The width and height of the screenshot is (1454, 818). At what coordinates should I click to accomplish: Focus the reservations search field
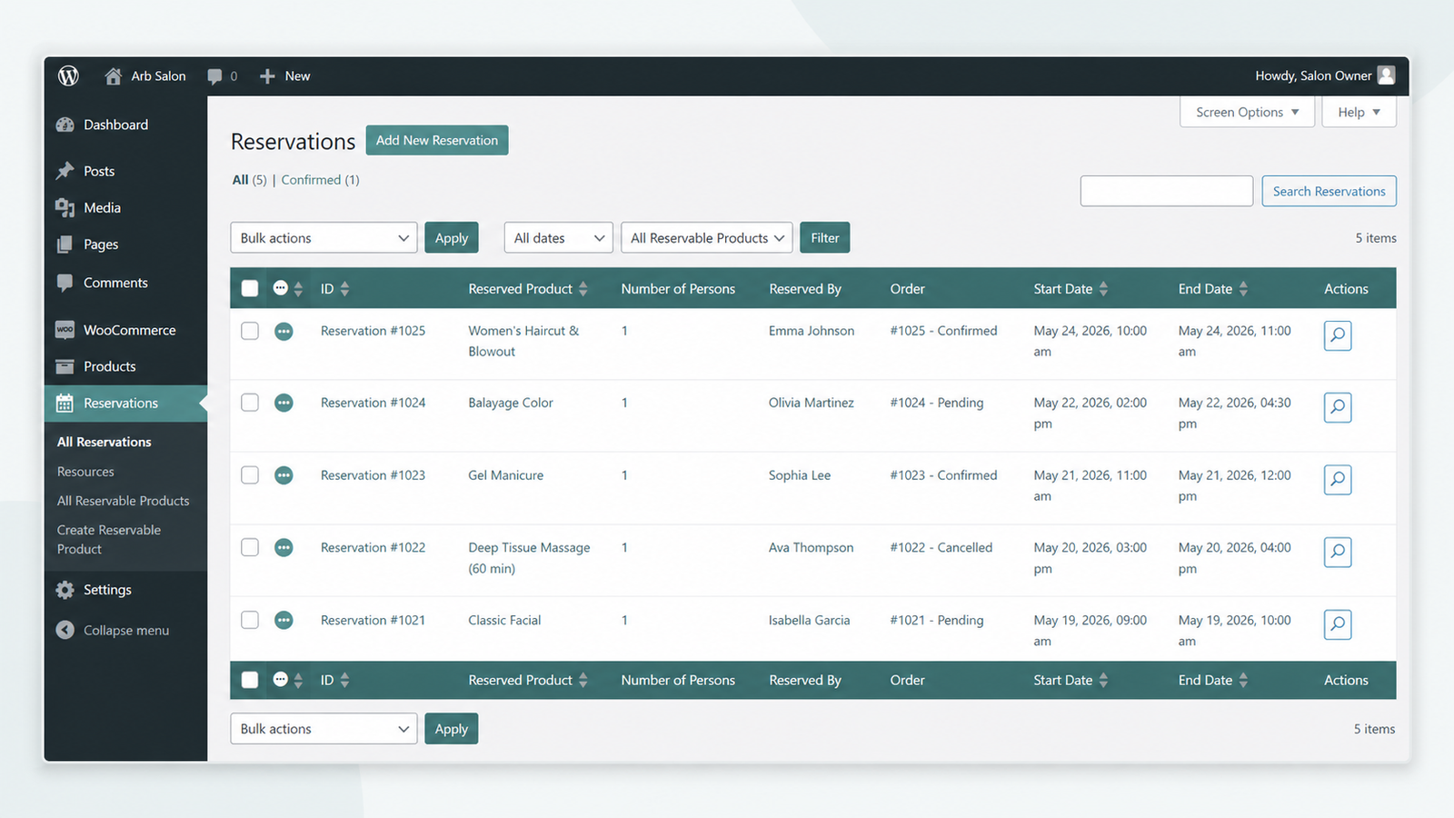pyautogui.click(x=1167, y=191)
